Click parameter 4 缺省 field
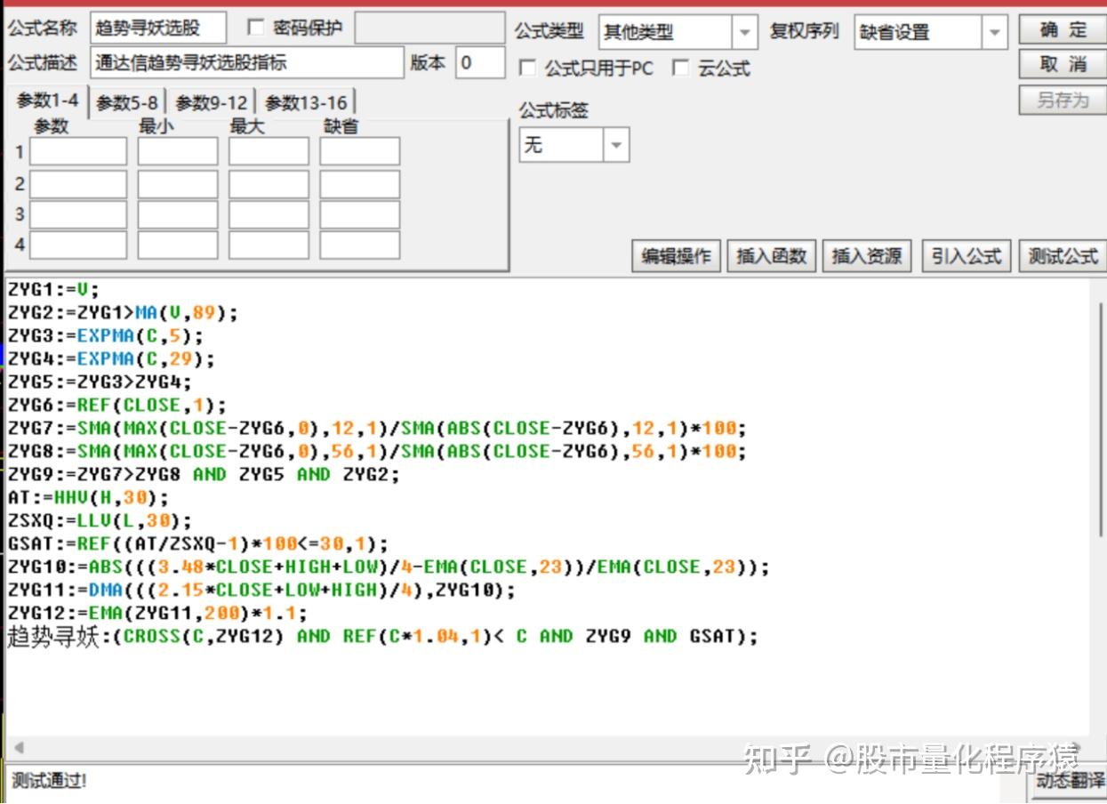The height and width of the screenshot is (804, 1107). 360,245
